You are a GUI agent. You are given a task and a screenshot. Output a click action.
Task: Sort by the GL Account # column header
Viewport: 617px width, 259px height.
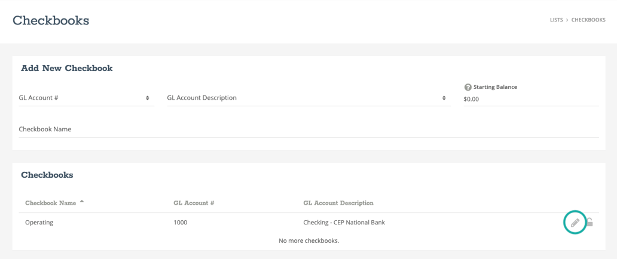click(x=194, y=203)
